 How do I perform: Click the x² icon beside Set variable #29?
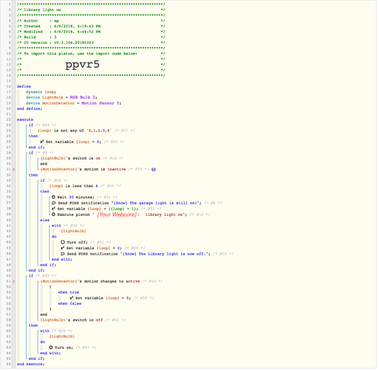(63, 249)
